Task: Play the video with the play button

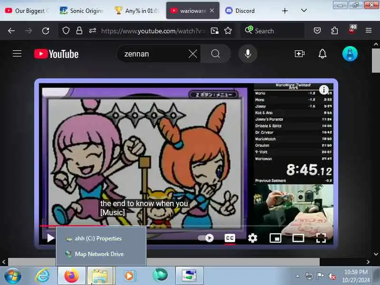Action: (50, 238)
